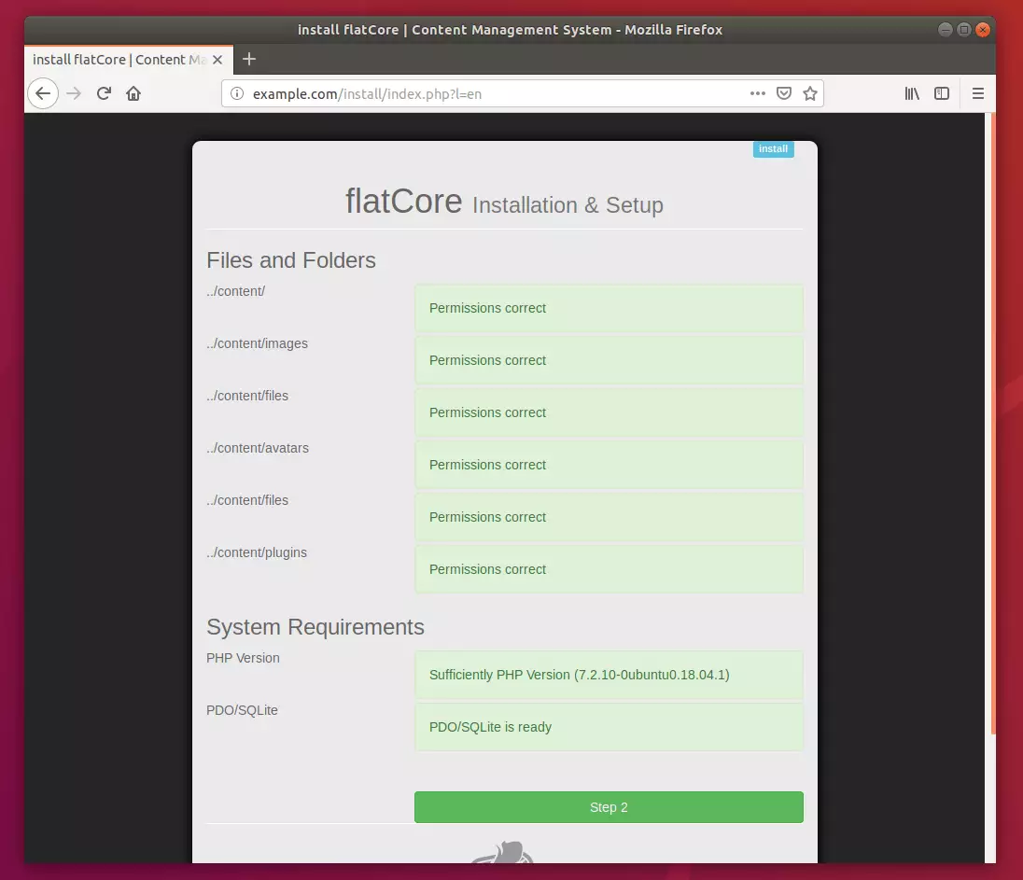
Task: Save page to Pocket
Action: [784, 94]
